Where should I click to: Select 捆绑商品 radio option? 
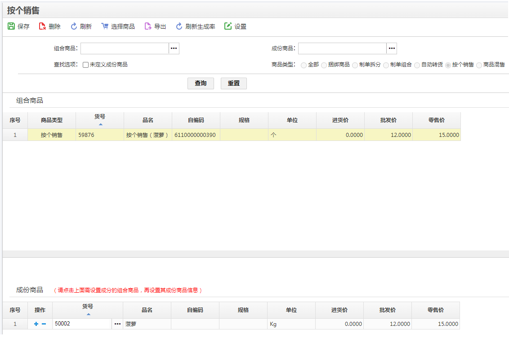pos(324,65)
